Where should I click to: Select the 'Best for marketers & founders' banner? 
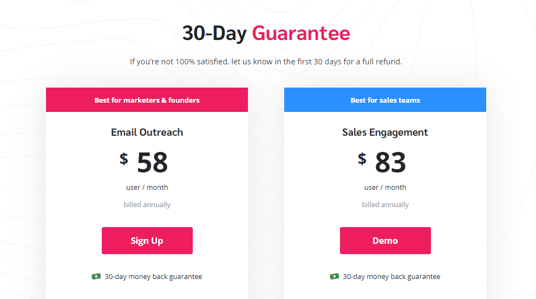[147, 99]
